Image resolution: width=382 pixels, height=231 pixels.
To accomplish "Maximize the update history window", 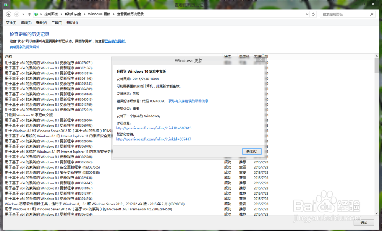I will [363, 4].
